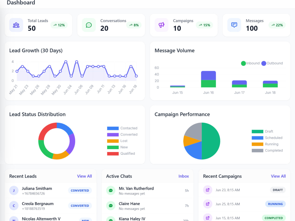
Task: Select Creola Bergnaum lead name
Action: (38, 204)
